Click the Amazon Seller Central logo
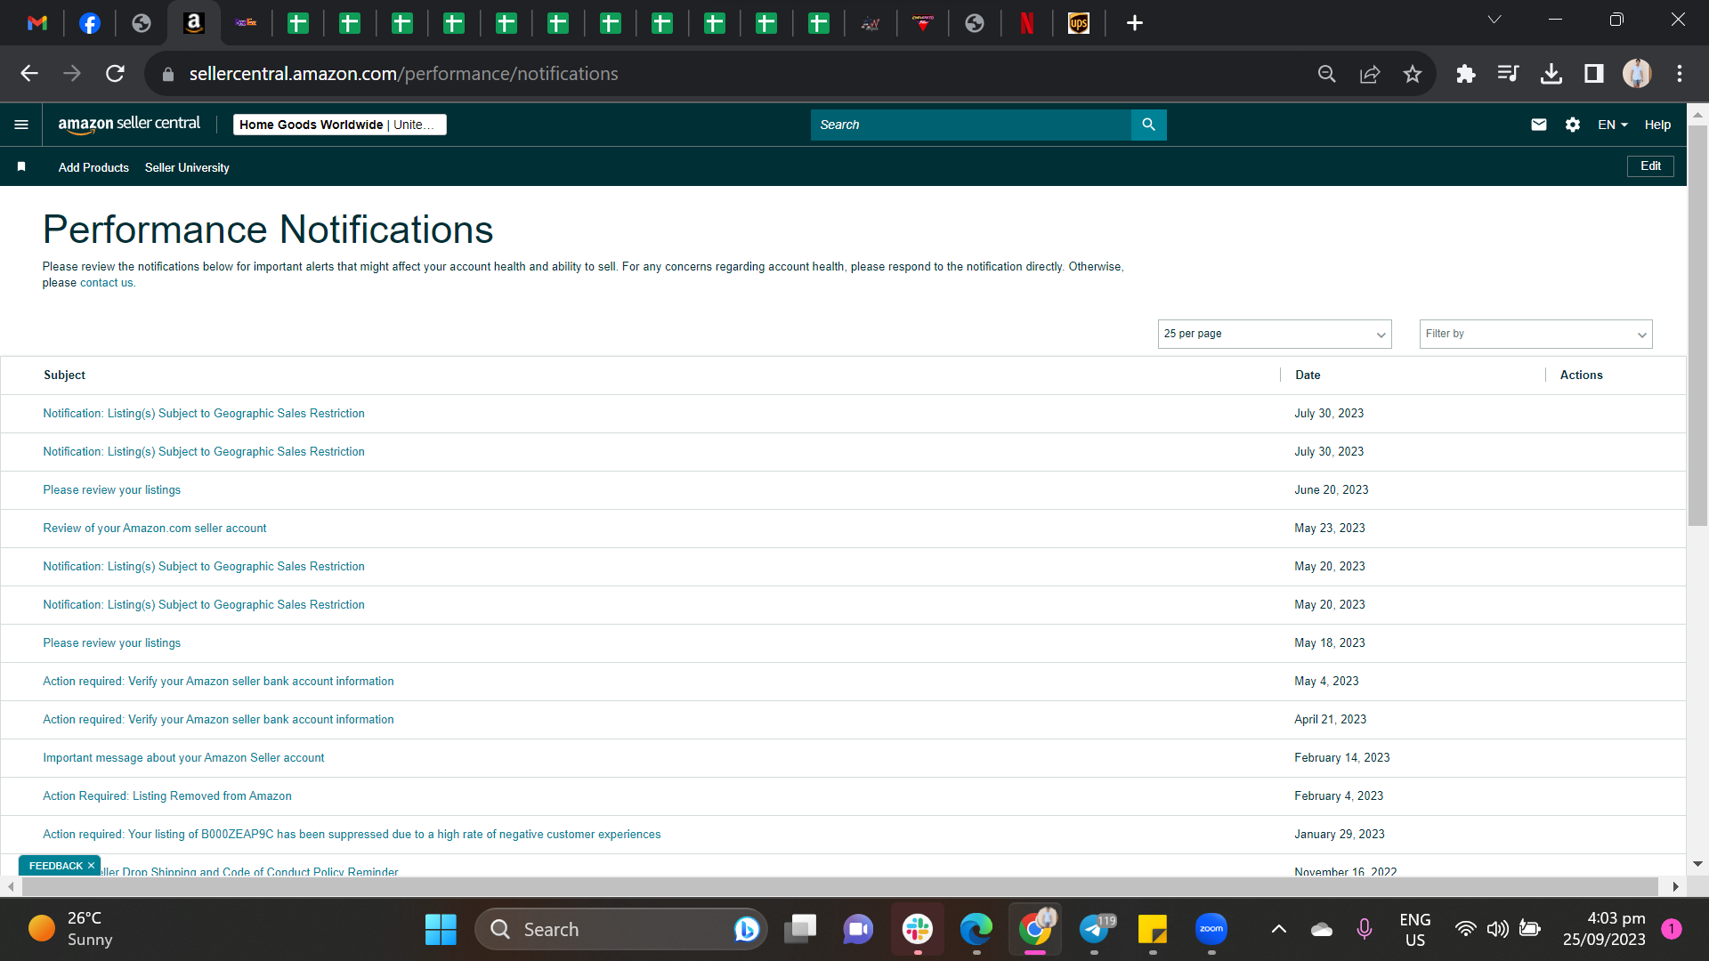Screen dimensions: 1709x961 [129, 125]
